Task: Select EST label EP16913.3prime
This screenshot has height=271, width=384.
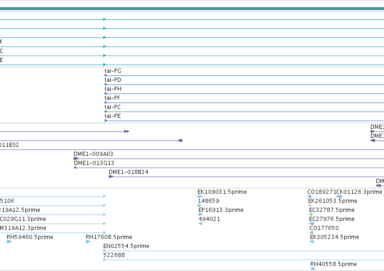Action: pyautogui.click(x=221, y=210)
